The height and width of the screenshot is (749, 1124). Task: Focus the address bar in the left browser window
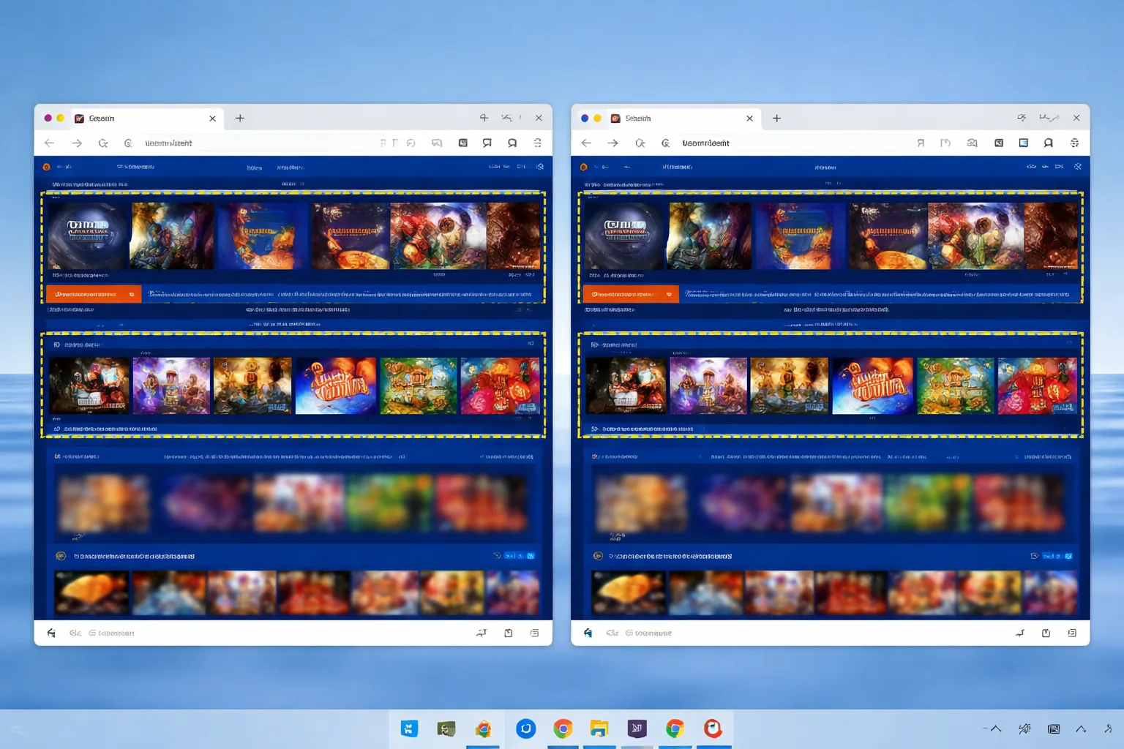(x=256, y=143)
